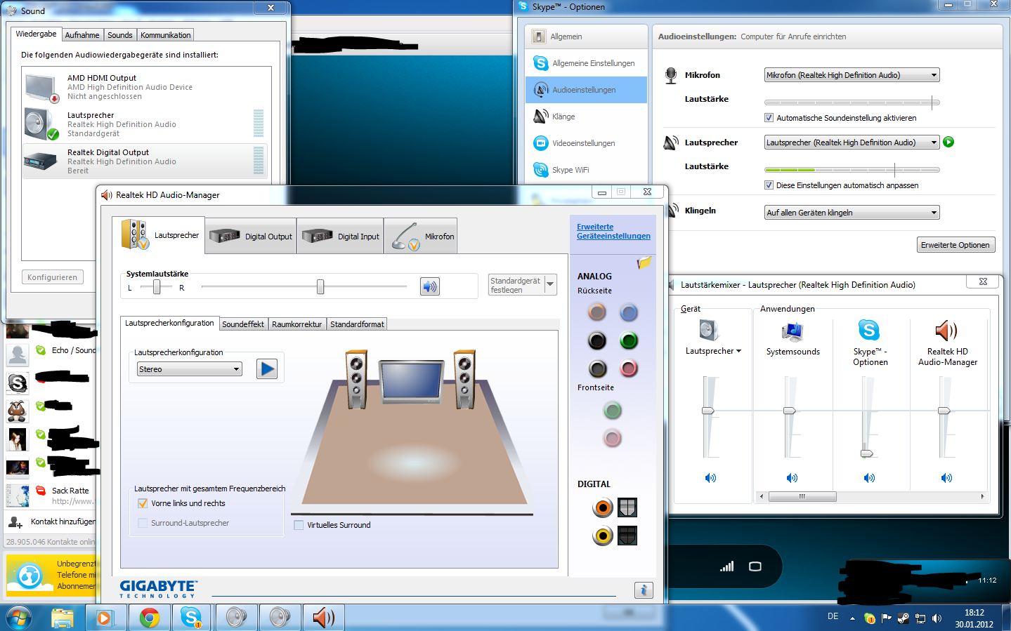Expand 'Standardgerät festlegen' dropdown arrow
The width and height of the screenshot is (1011, 631).
point(550,284)
